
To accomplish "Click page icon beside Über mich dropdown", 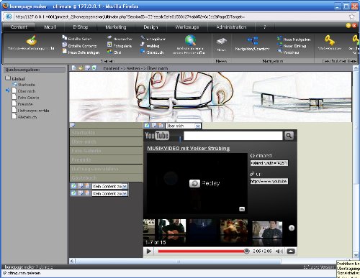I will pyautogui.click(x=161, y=126).
